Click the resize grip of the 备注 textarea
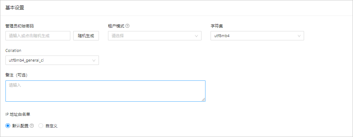This screenshot has height=137, width=353. tap(203, 100)
